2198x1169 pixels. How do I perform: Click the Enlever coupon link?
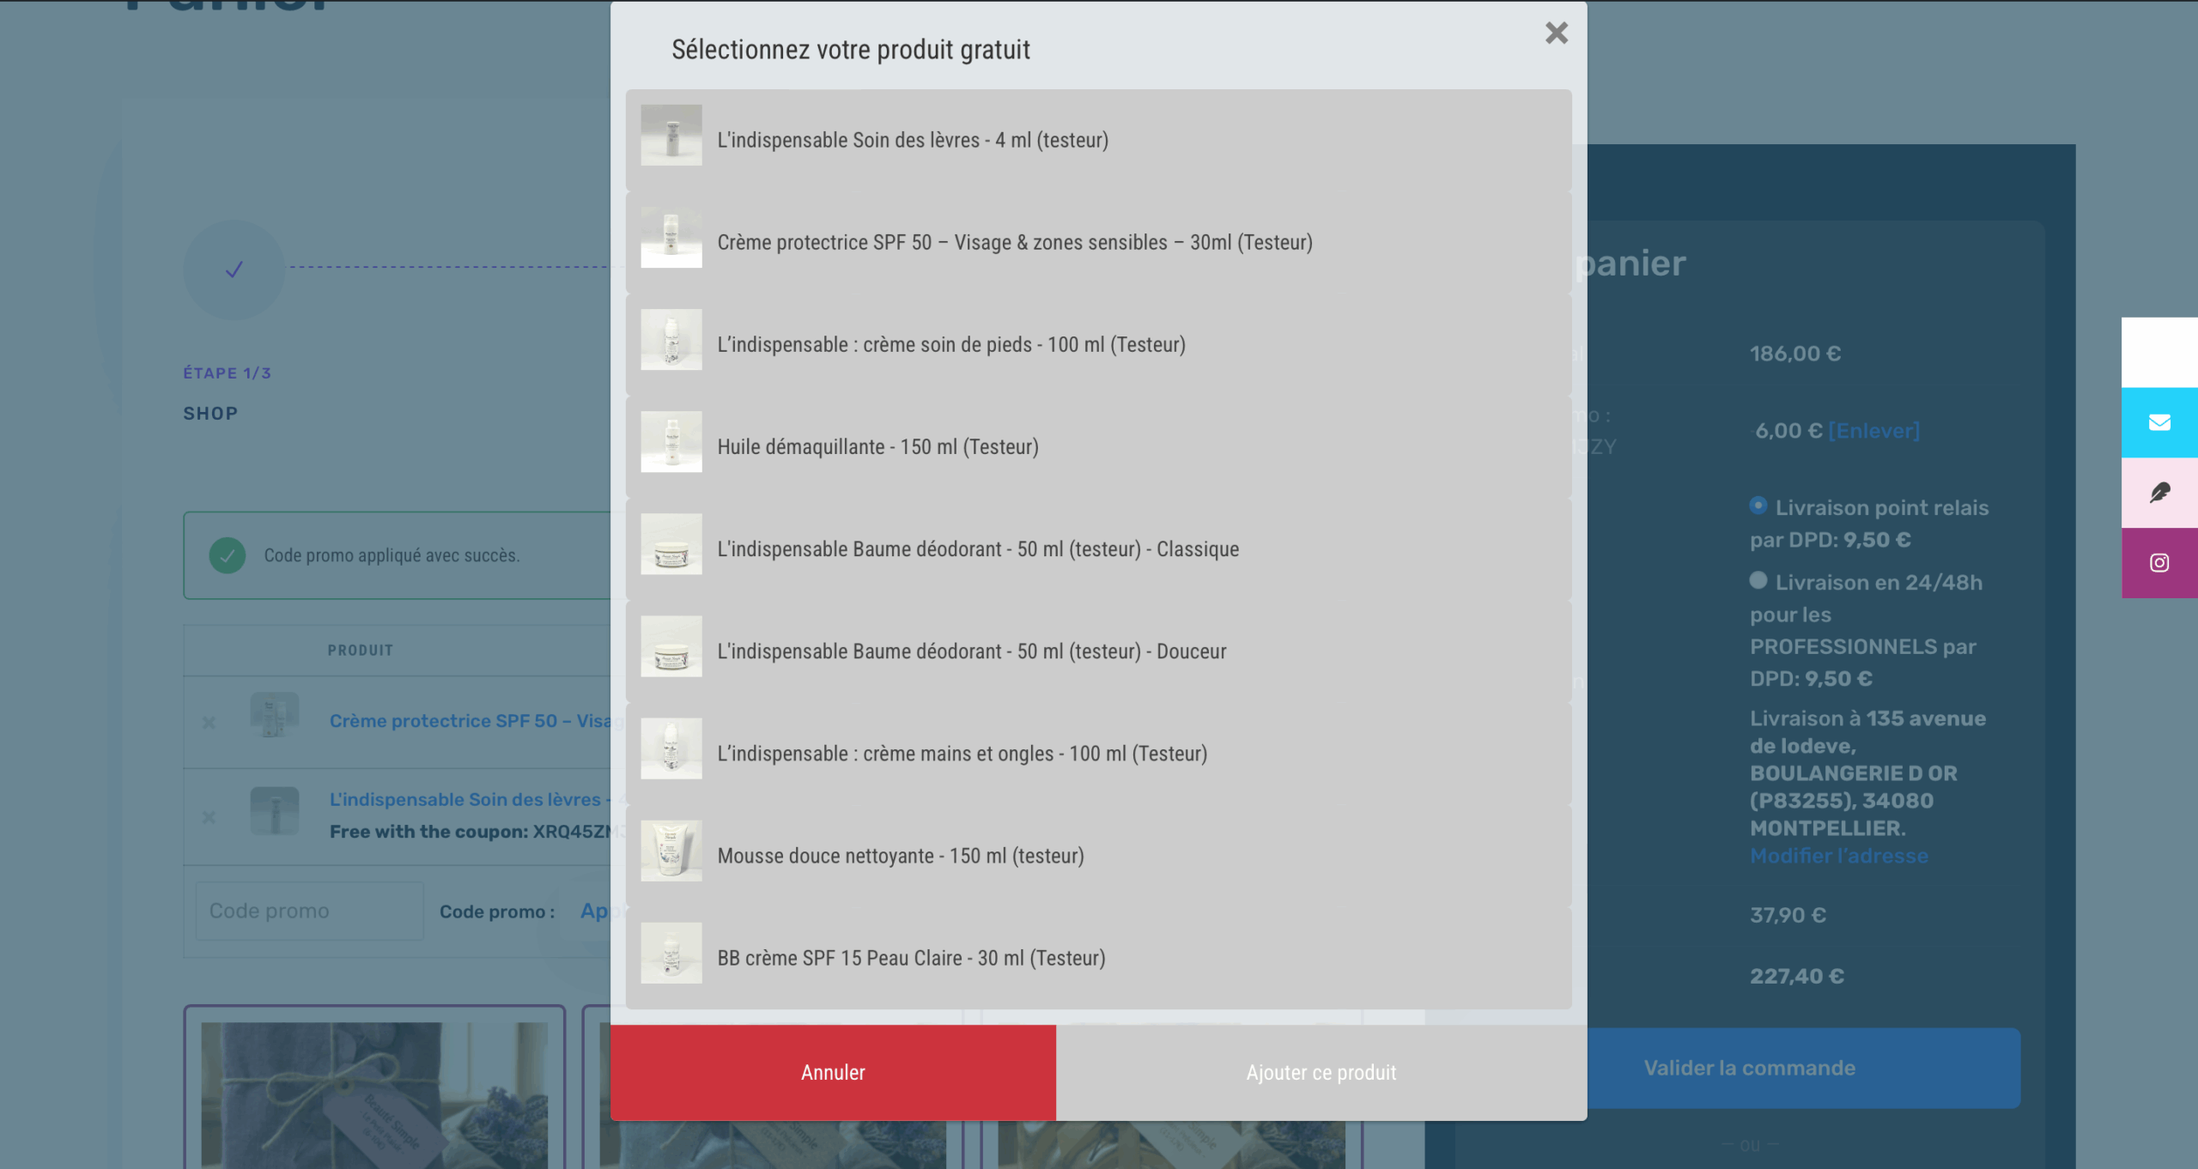[x=1873, y=431]
